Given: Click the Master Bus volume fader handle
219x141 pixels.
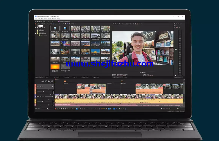Looking at the screenshot, I should 176,49.
